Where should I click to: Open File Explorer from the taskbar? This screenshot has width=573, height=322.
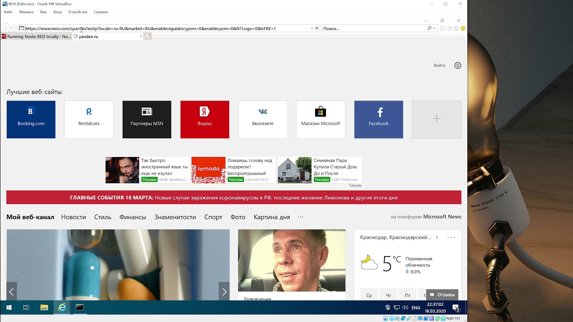[44, 307]
